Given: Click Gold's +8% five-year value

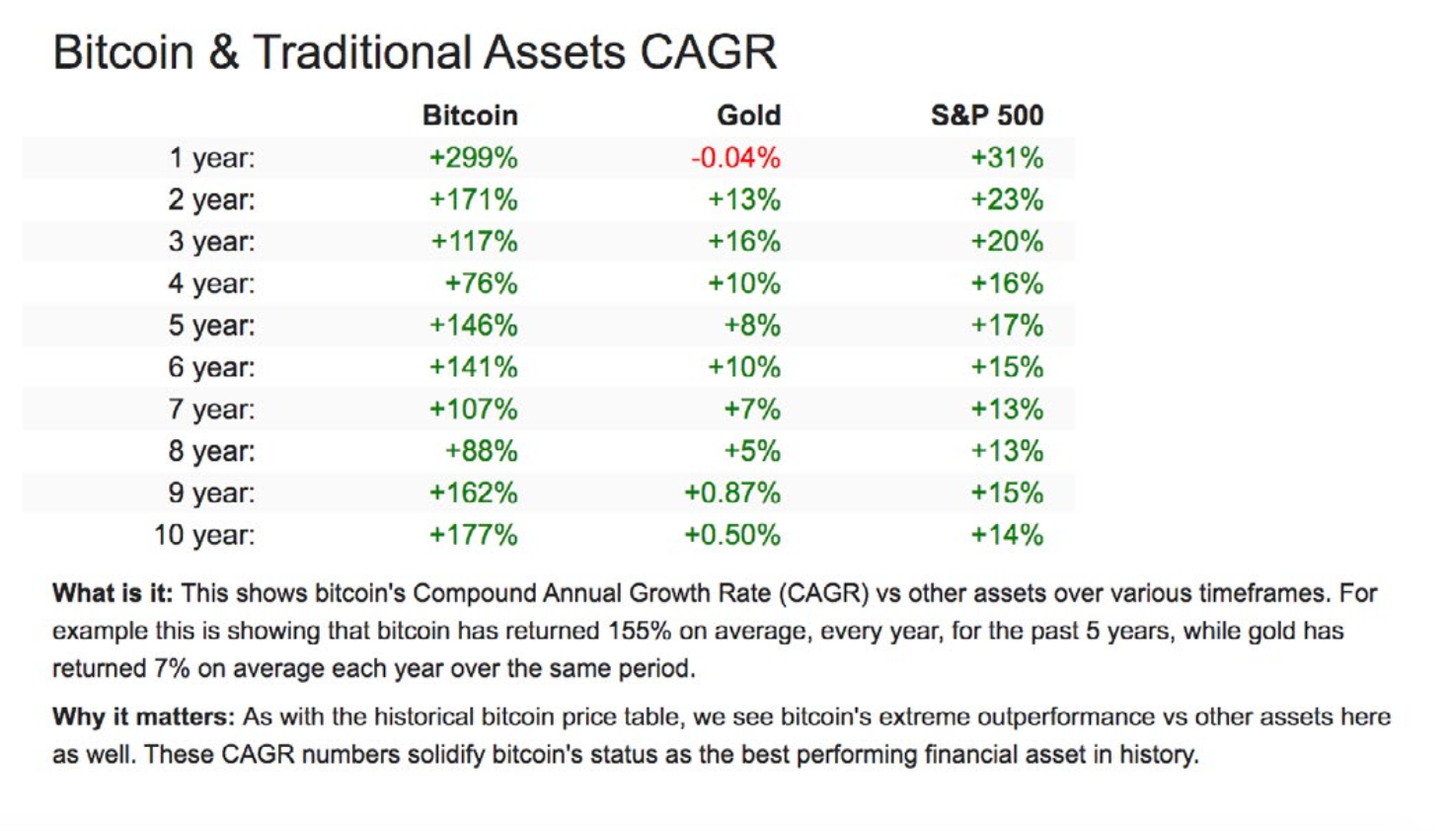Looking at the screenshot, I should [752, 326].
